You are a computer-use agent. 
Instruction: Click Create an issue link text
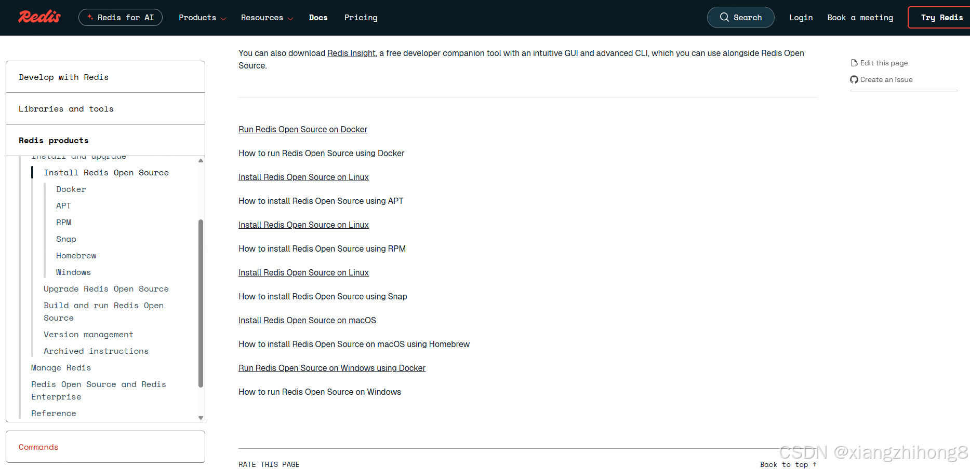coord(886,79)
